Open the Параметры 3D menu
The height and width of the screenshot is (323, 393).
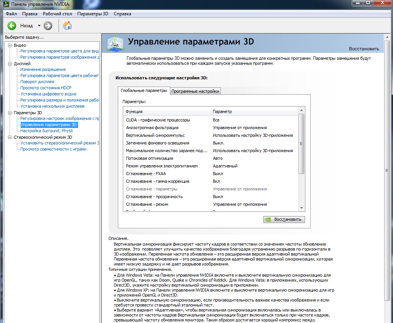pyautogui.click(x=93, y=14)
